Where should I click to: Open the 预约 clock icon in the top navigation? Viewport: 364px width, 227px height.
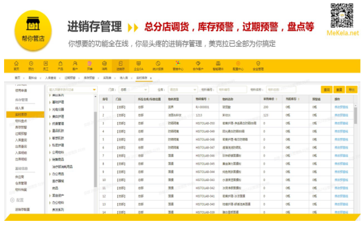pos(31,63)
